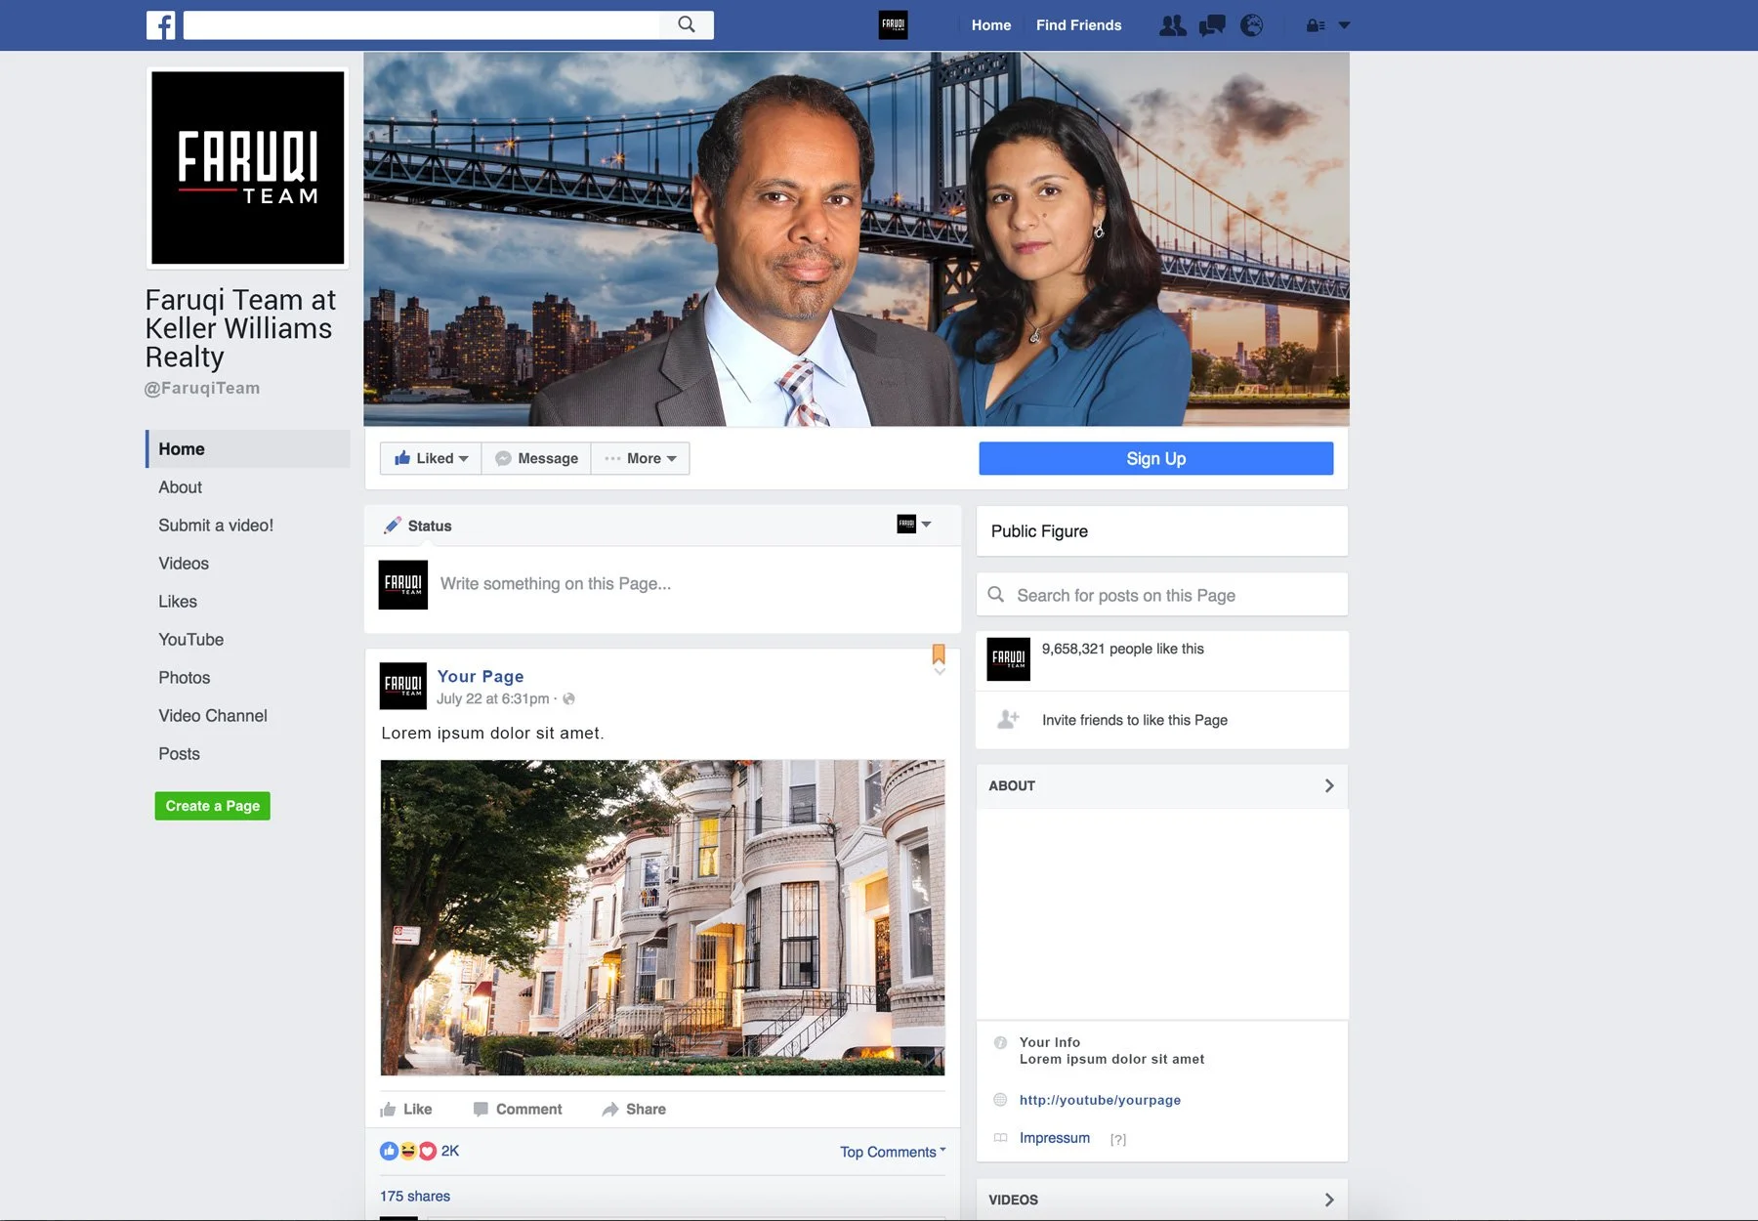Expand the ABOUT section chevron
Image resolution: width=1758 pixels, height=1221 pixels.
pos(1328,785)
